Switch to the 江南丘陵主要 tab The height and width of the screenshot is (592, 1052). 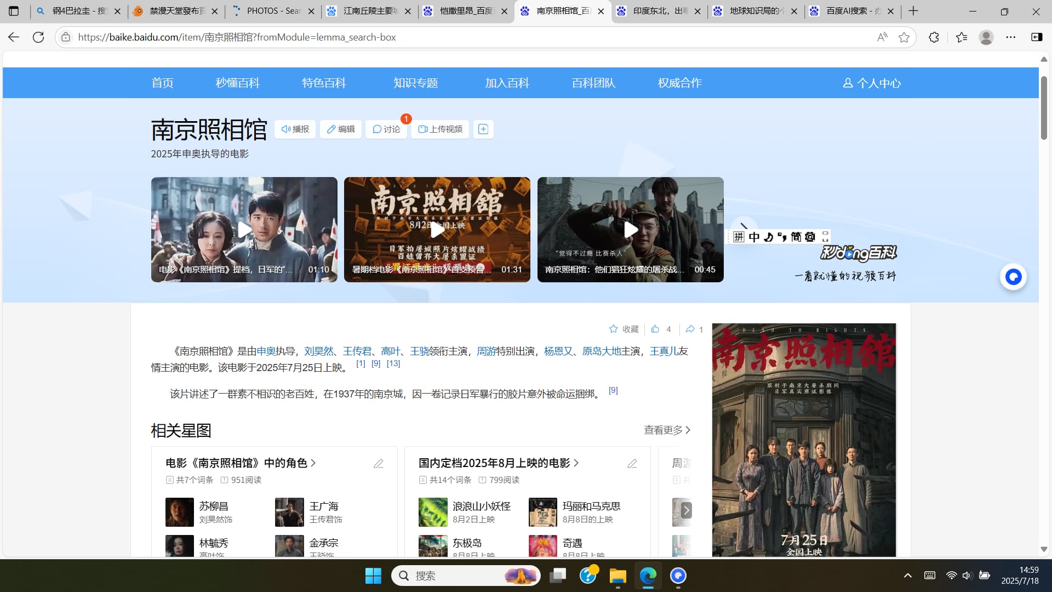coord(370,11)
